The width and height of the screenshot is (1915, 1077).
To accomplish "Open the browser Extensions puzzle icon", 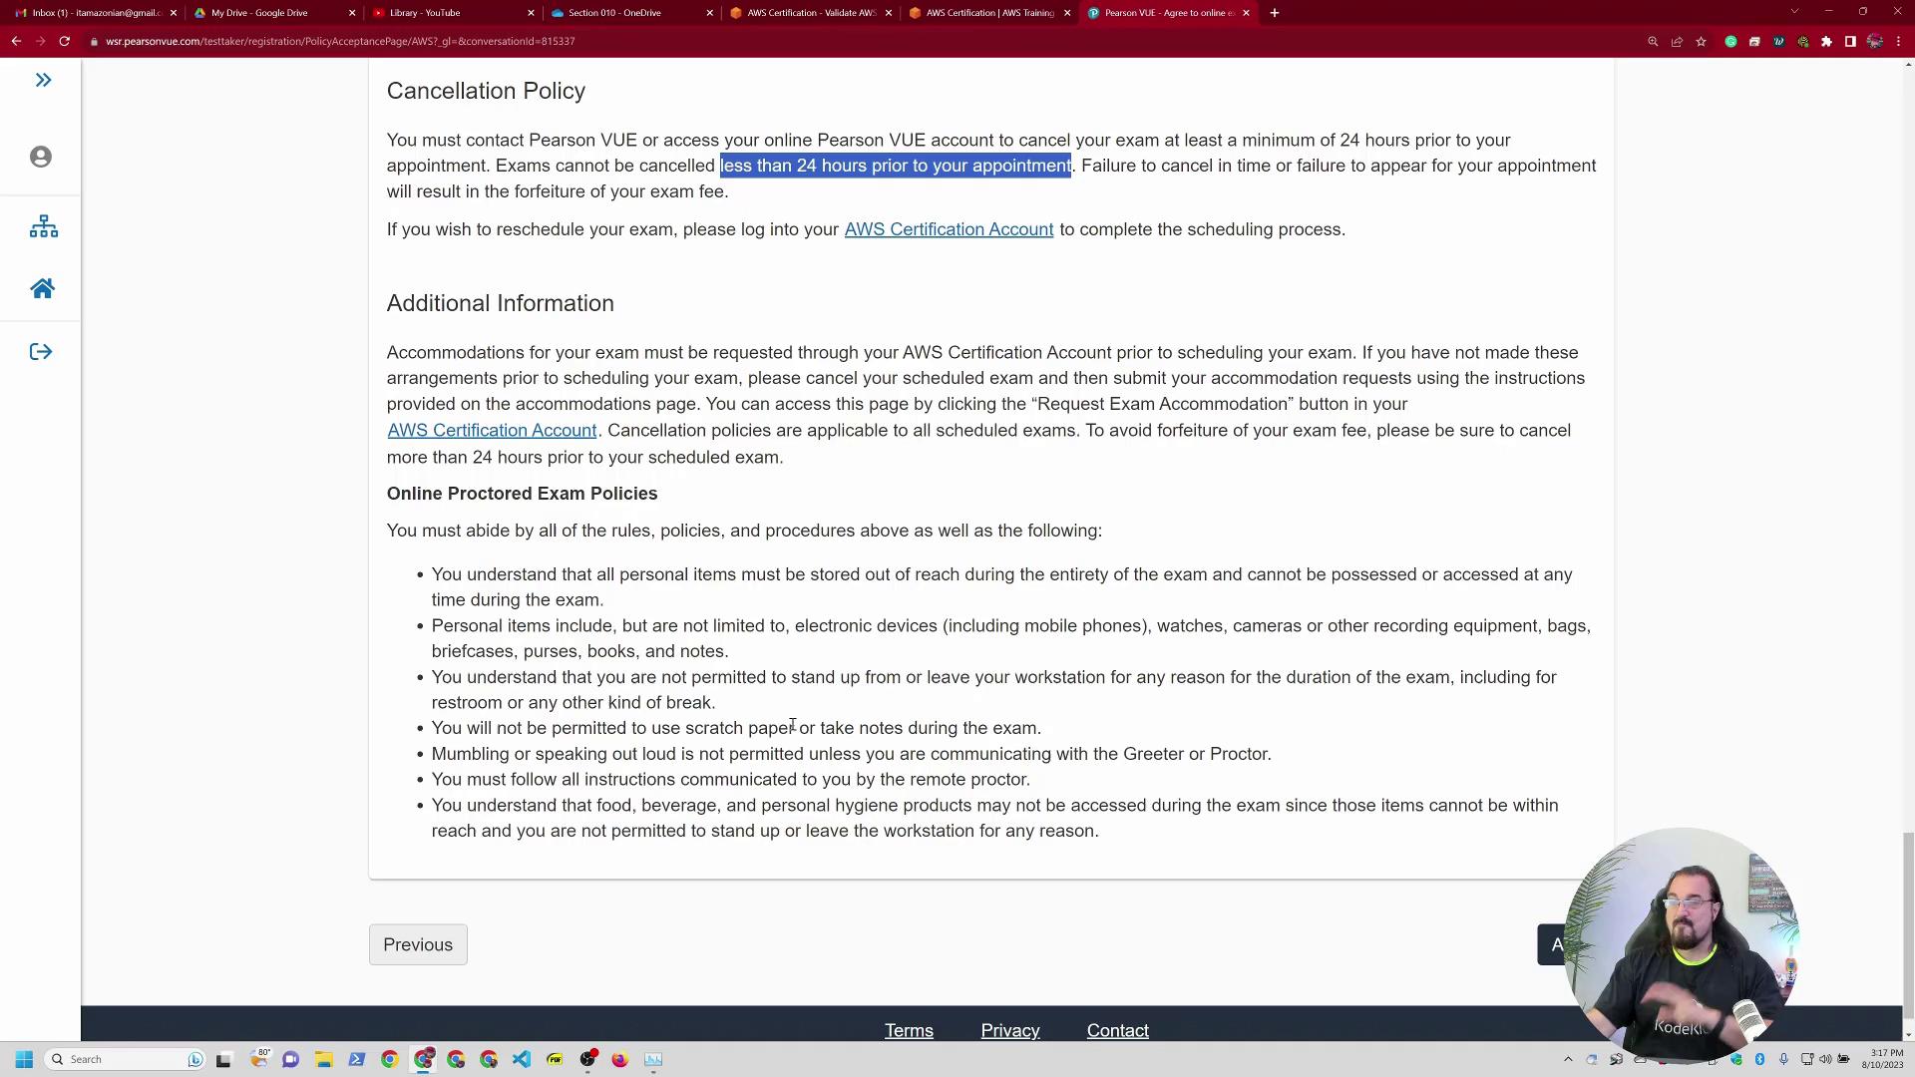I will pos(1826,42).
